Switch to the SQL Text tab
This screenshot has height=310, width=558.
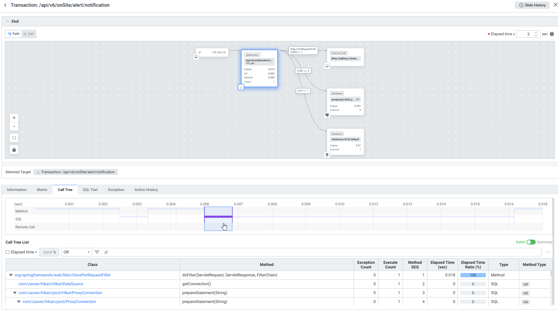pyautogui.click(x=90, y=190)
